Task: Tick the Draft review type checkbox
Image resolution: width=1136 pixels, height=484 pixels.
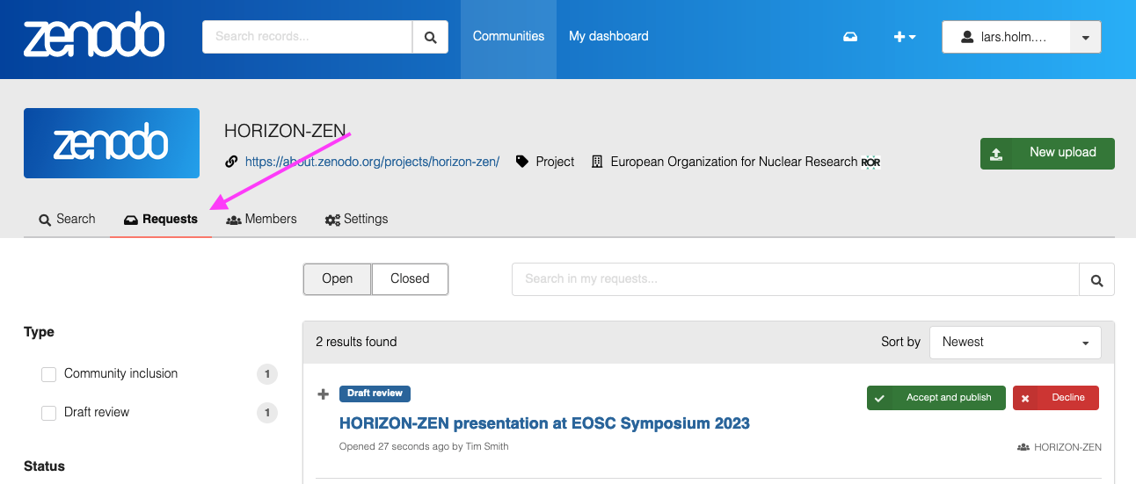Action: (49, 413)
